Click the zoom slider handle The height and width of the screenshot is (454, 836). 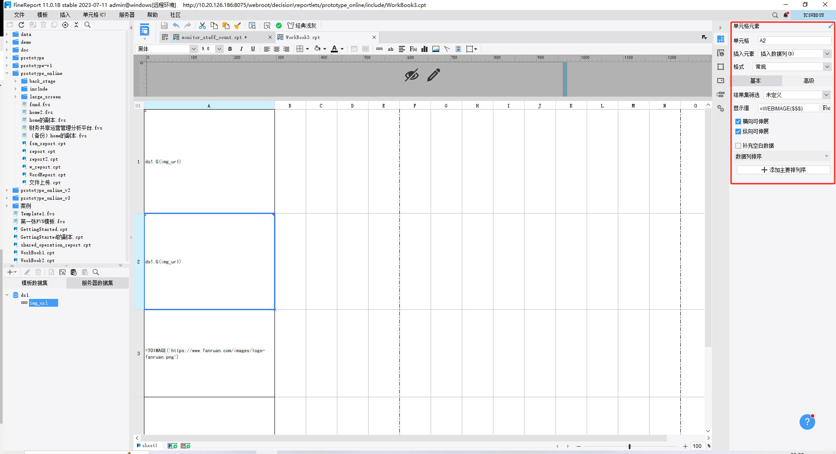tap(630, 446)
